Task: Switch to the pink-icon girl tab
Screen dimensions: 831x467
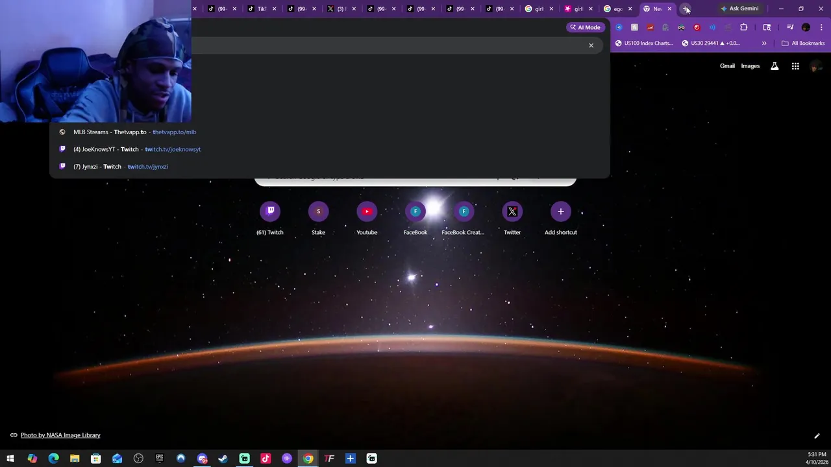Action: 578,8
